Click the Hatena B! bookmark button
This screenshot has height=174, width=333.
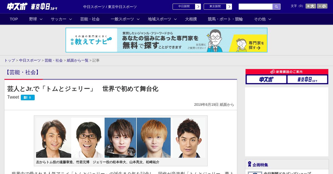point(28,97)
